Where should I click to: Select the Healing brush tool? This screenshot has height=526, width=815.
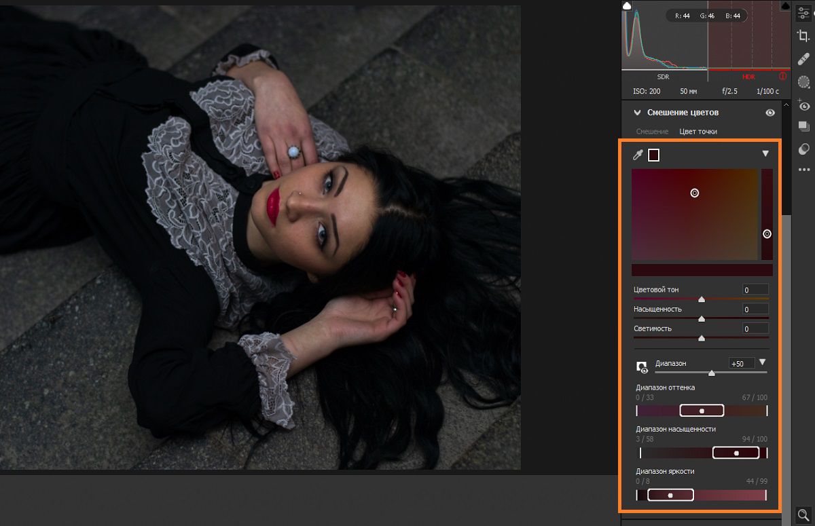(x=804, y=59)
